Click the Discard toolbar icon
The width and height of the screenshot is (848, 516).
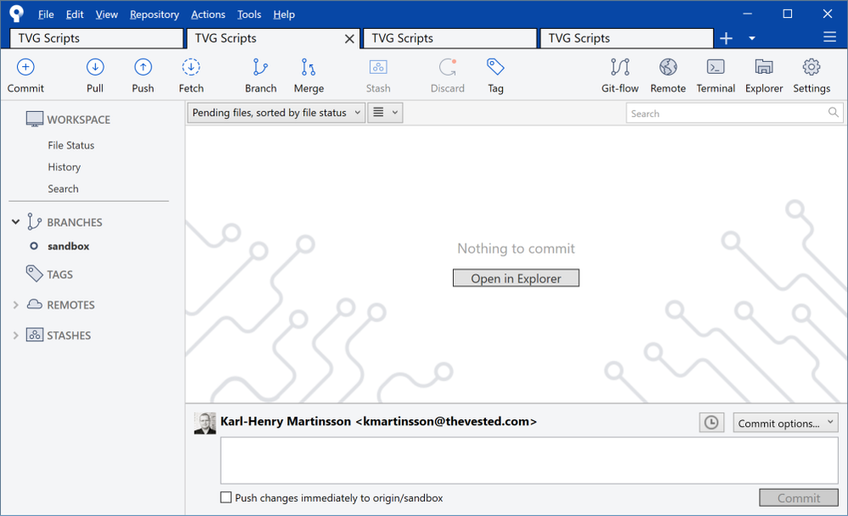447,67
